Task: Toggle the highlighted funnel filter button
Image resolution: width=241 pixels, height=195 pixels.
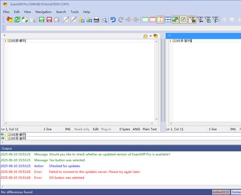Action: [x=192, y=20]
